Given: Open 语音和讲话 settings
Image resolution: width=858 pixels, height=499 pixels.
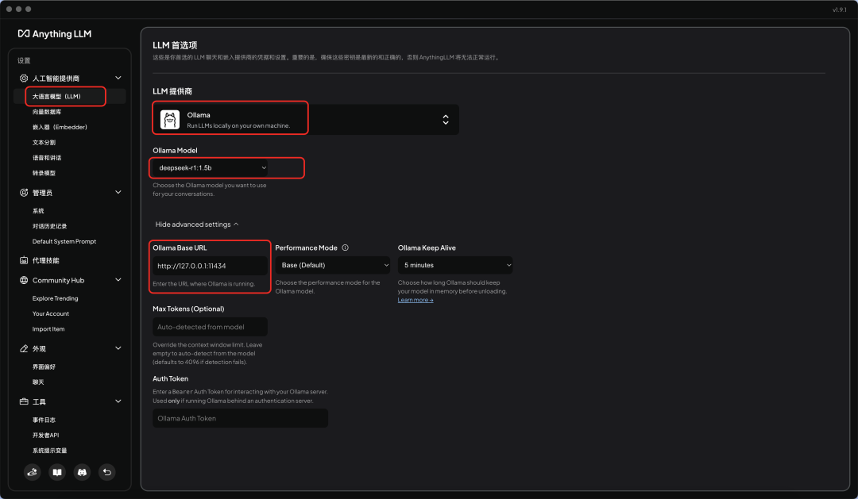Looking at the screenshot, I should click(x=47, y=157).
